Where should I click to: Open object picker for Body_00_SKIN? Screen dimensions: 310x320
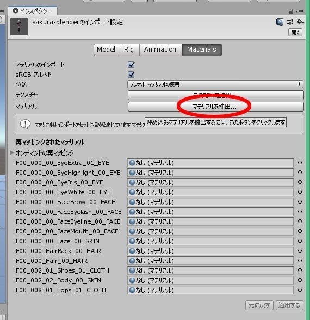300,280
